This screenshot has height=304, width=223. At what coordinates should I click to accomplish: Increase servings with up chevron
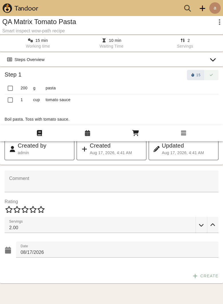point(212,225)
